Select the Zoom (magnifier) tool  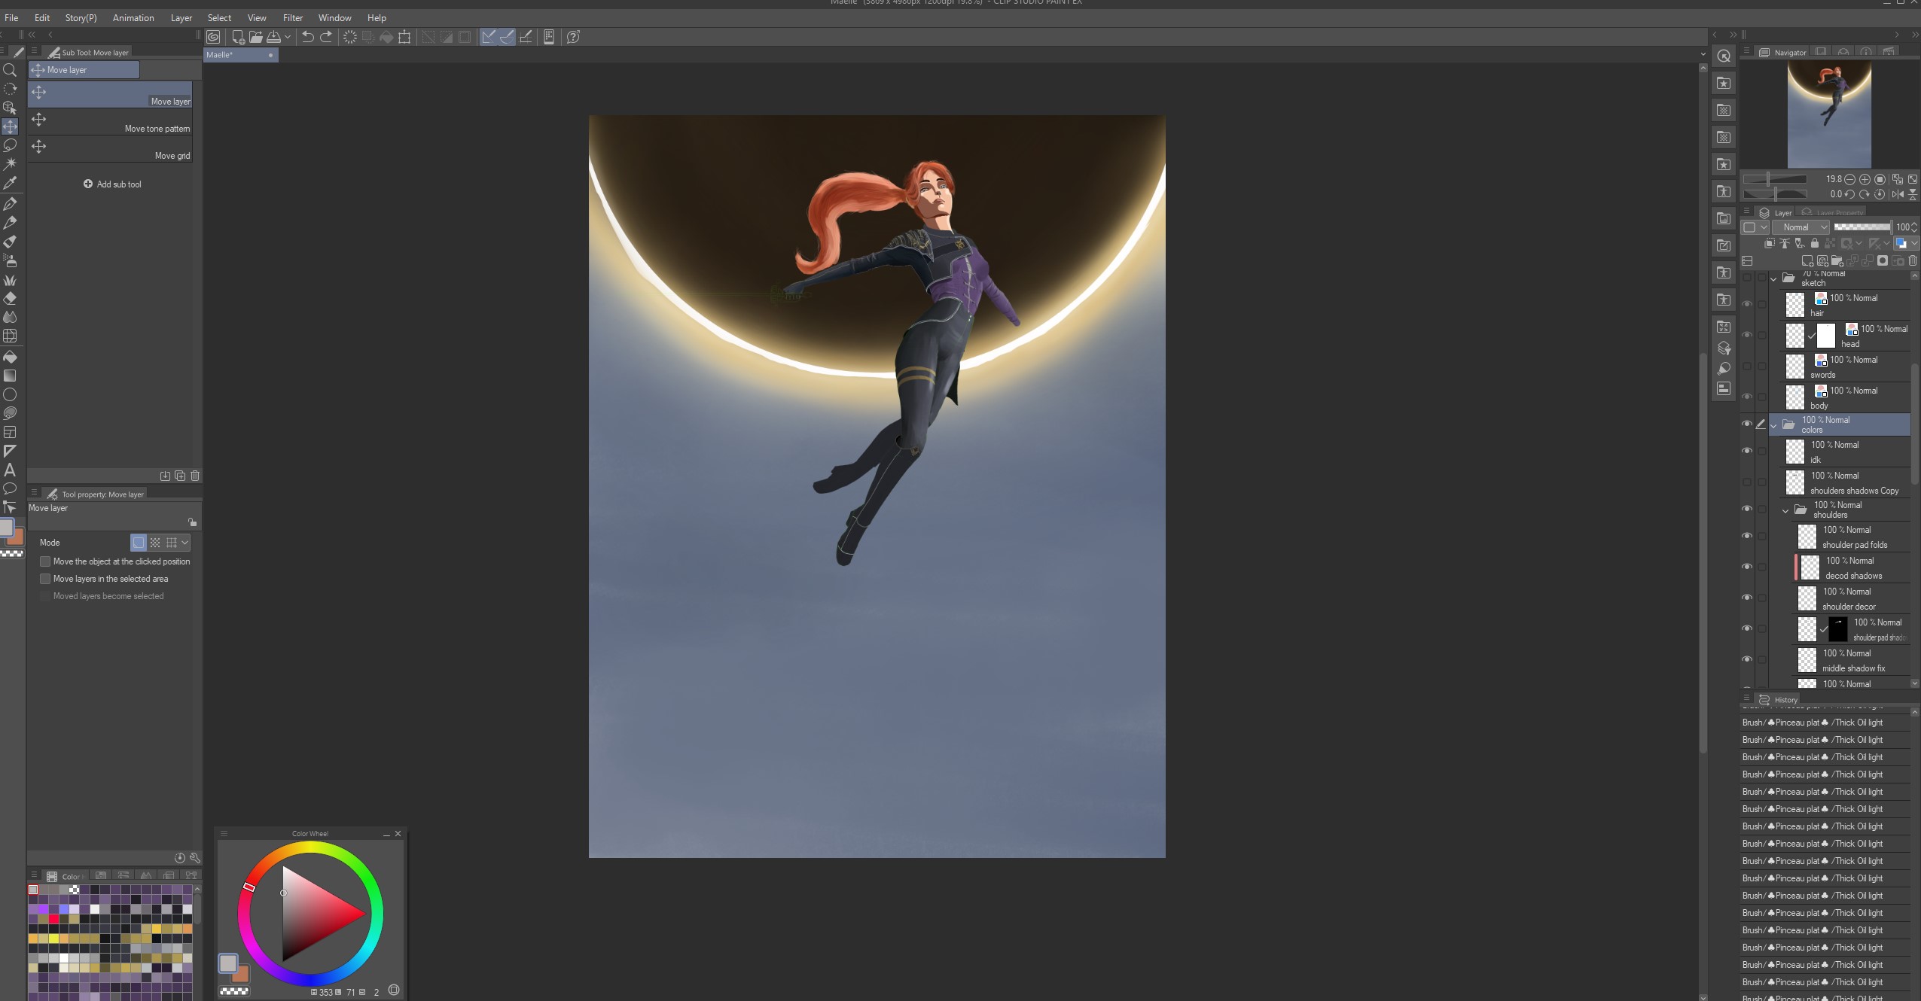pyautogui.click(x=10, y=70)
